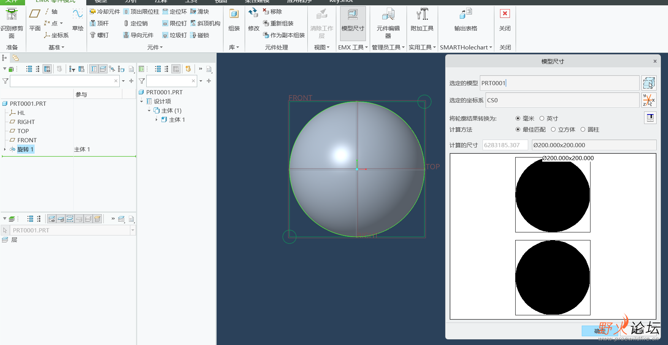Open the 视图 view group dropdown
Viewport: 668px width, 345px height.
click(322, 47)
